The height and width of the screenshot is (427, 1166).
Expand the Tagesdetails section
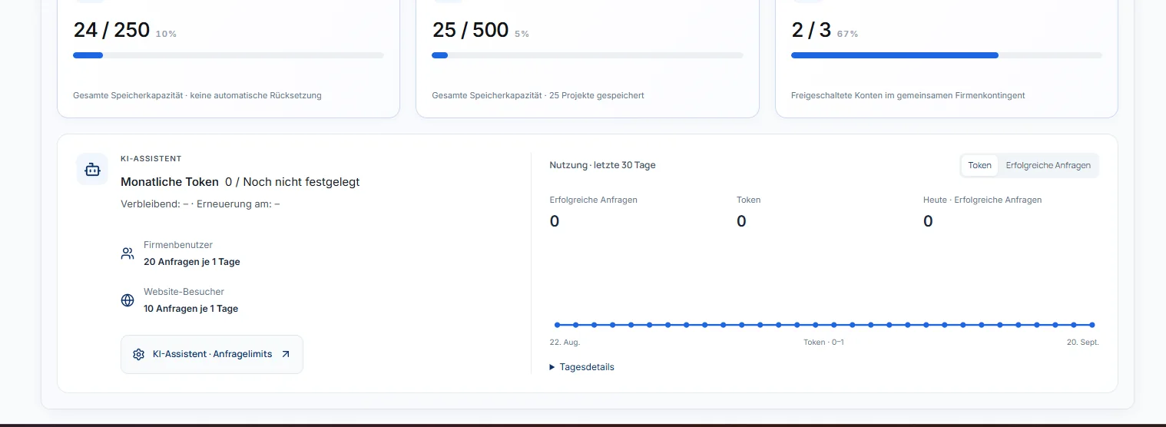pos(582,367)
